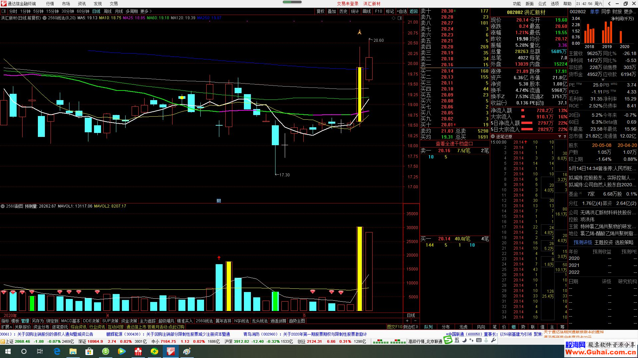Open Task View in the taskbar
The width and height of the screenshot is (638, 358).
40,351
